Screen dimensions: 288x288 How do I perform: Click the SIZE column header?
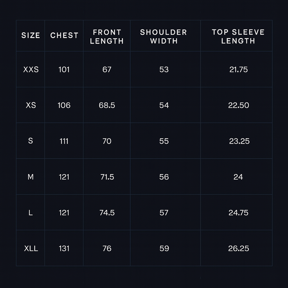point(31,36)
